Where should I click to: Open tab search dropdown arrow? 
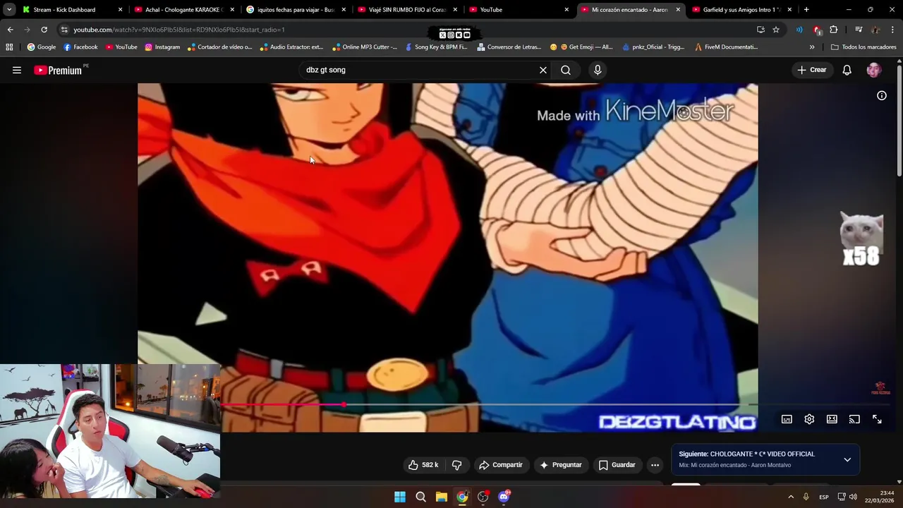(9, 10)
